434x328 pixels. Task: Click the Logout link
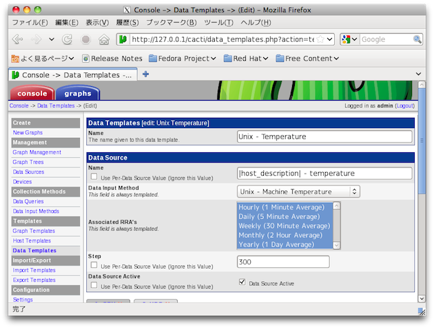tap(404, 106)
